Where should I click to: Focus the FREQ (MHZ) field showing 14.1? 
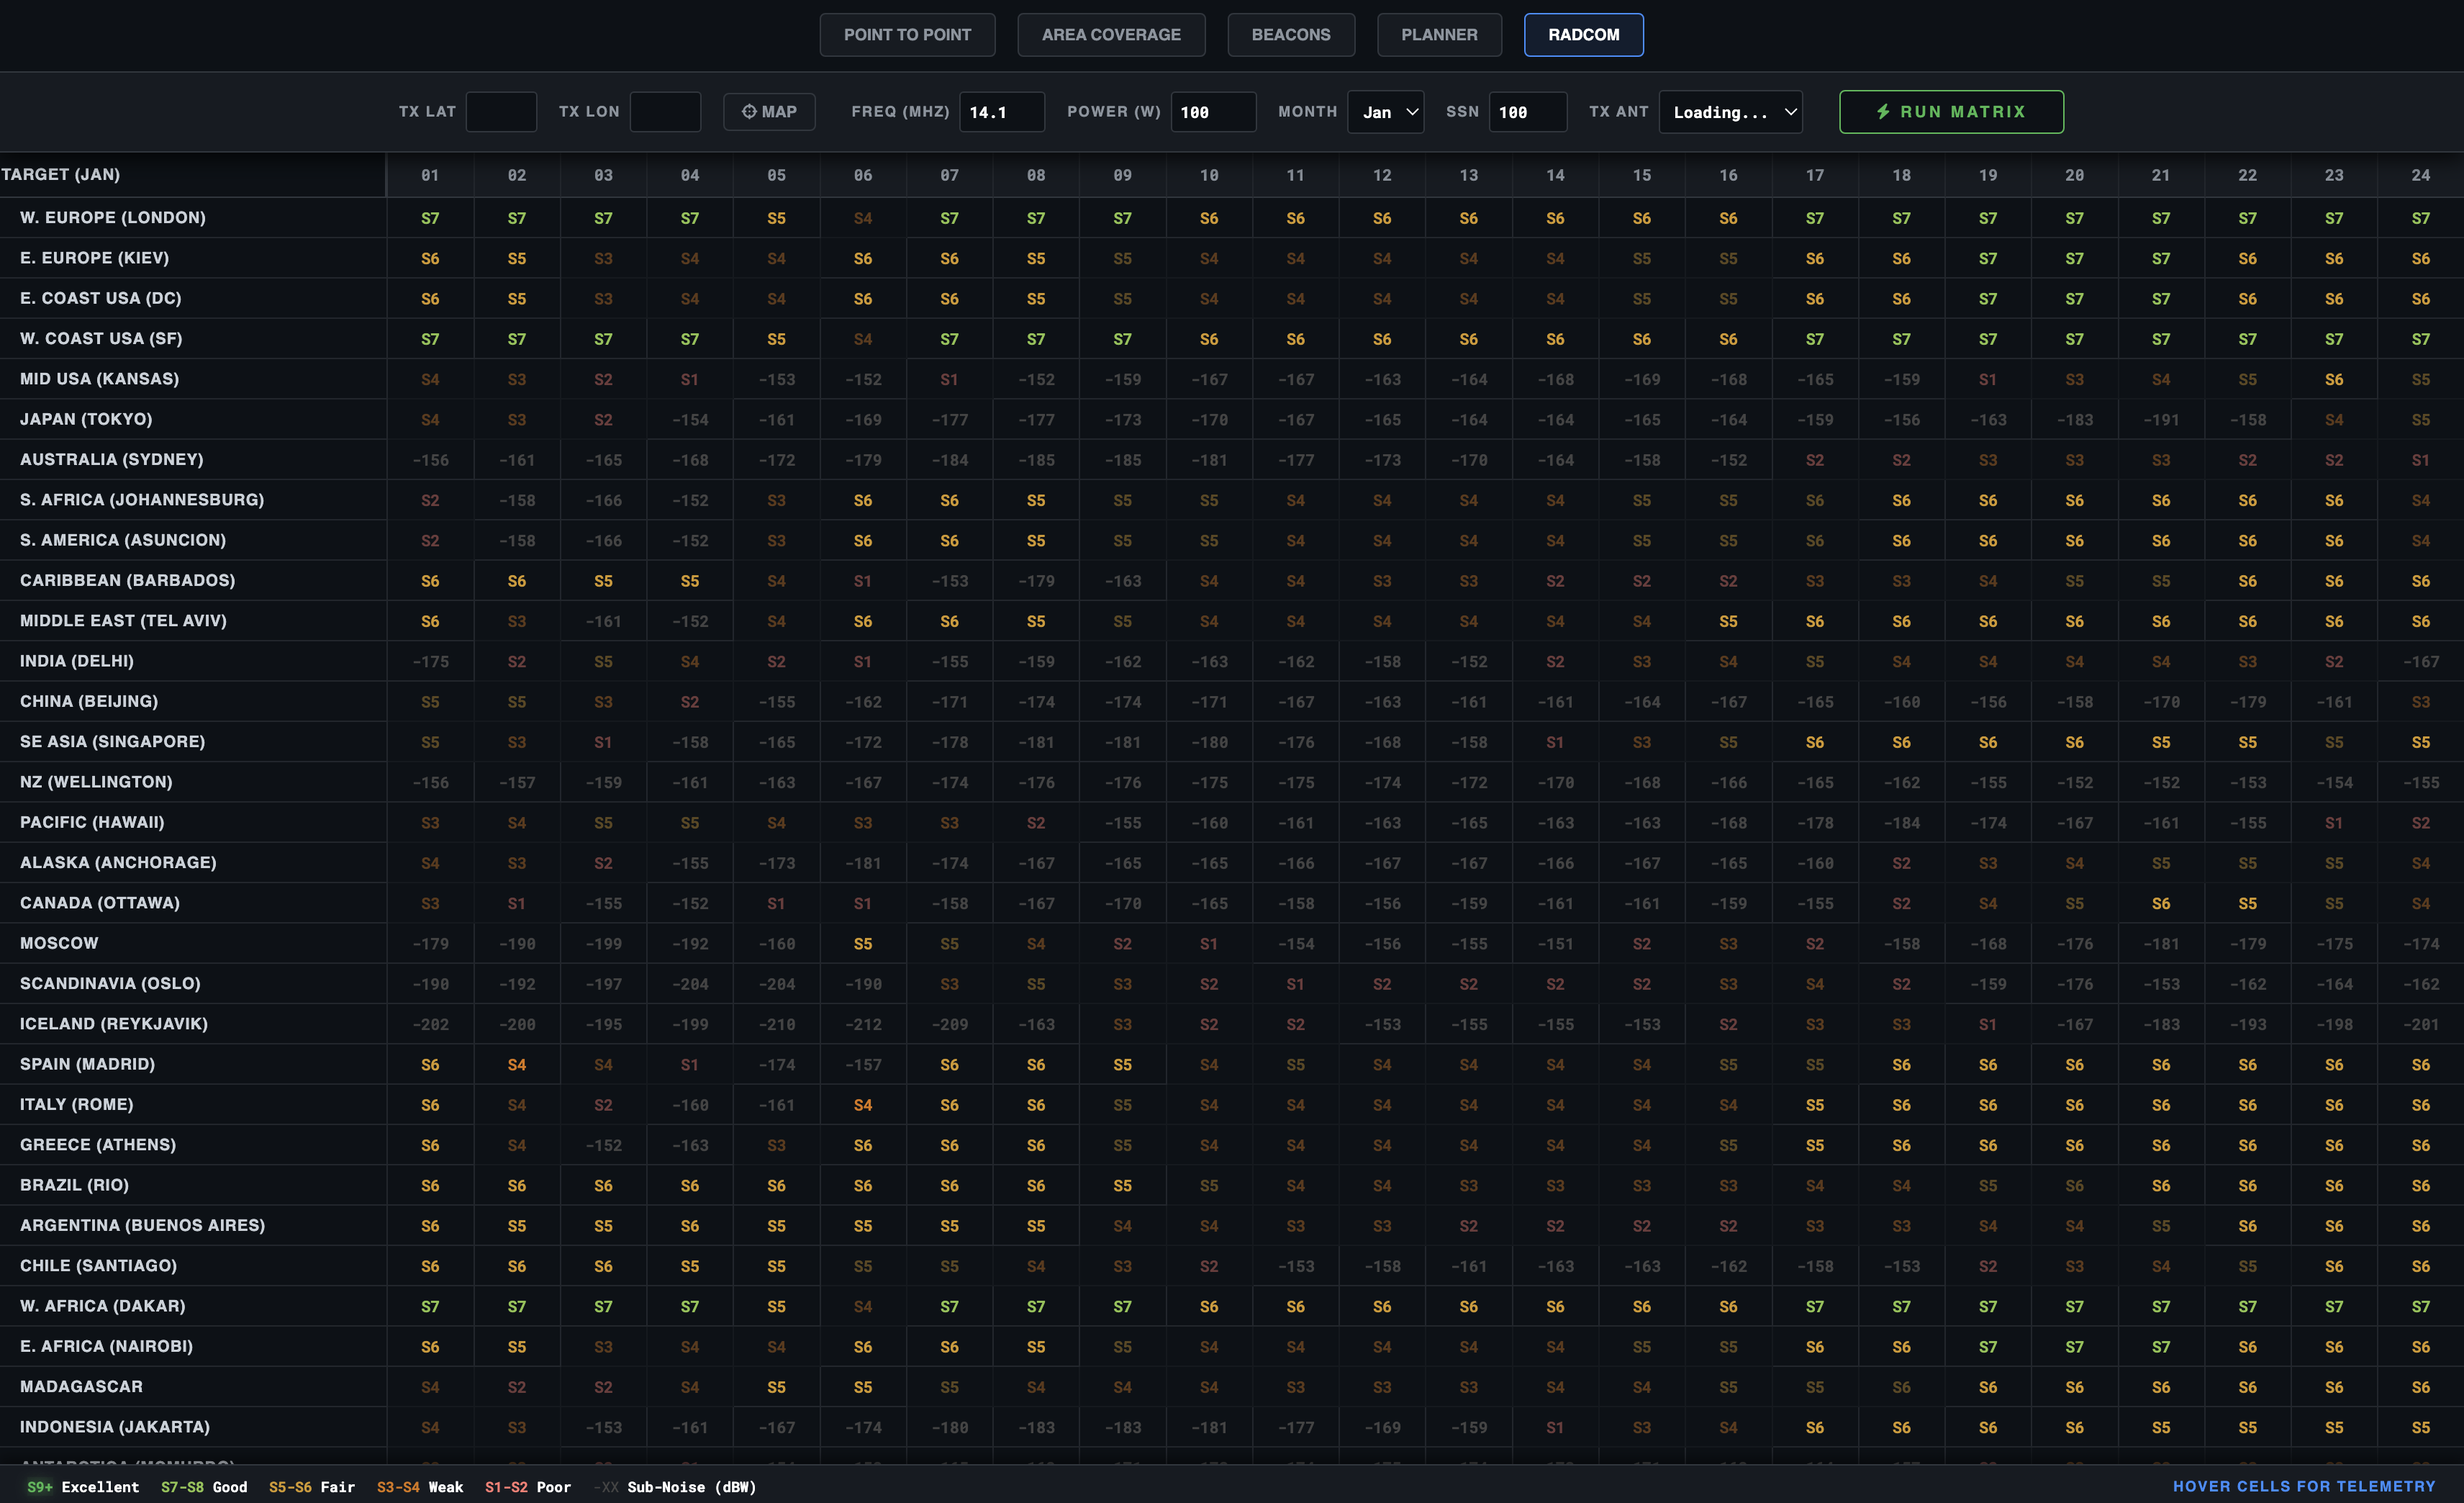click(1002, 112)
